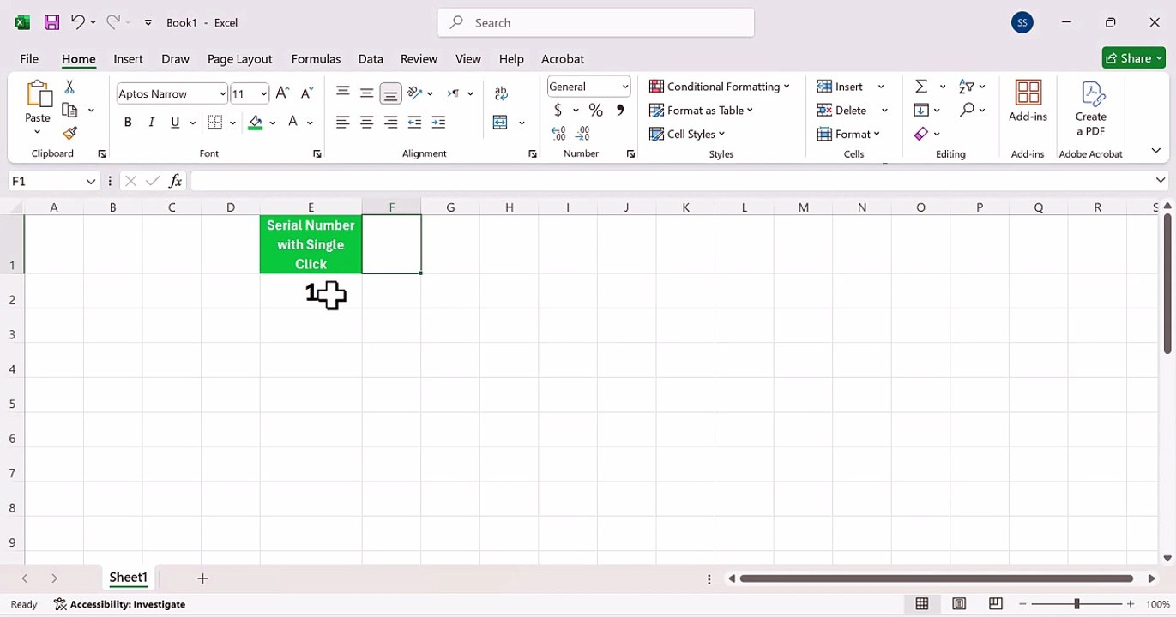This screenshot has width=1176, height=617.
Task: Toggle Align Left
Action: tap(342, 123)
